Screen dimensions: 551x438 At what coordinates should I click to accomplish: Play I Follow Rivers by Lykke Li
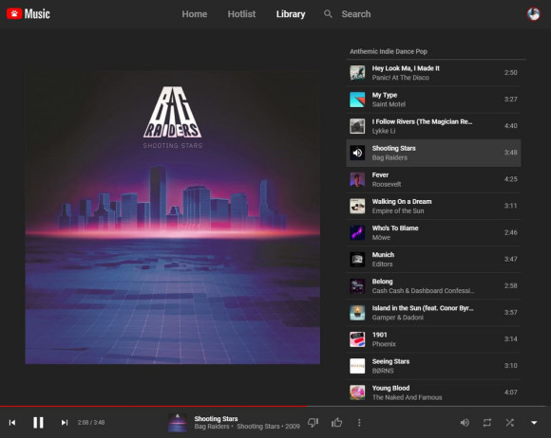[x=433, y=126]
